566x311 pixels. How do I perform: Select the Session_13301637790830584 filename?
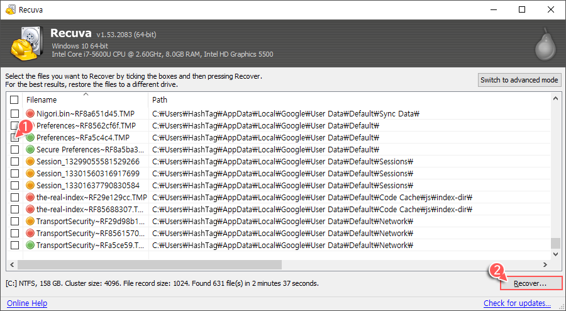(88, 185)
